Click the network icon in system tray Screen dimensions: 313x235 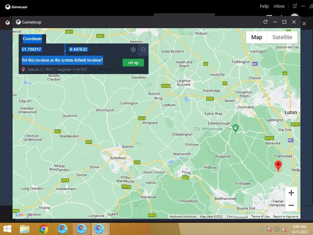pos(277,229)
